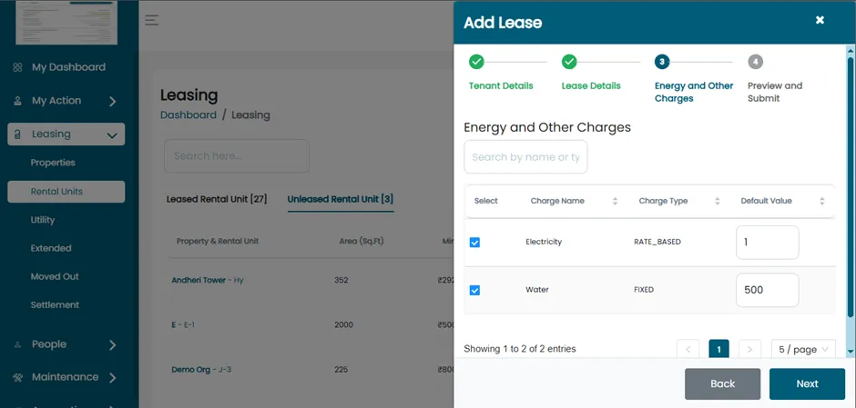Go to the next page arrow
This screenshot has height=408, width=856.
coord(749,350)
